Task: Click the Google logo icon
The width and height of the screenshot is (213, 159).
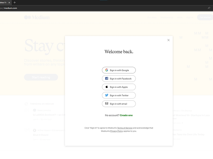Action: click(106, 70)
